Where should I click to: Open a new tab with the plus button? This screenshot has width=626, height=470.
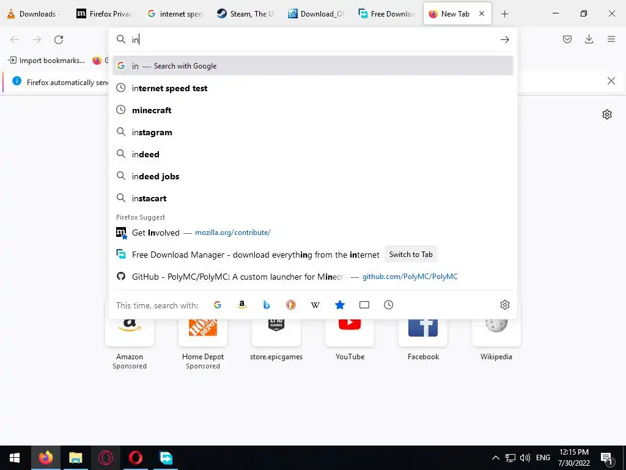click(x=504, y=14)
